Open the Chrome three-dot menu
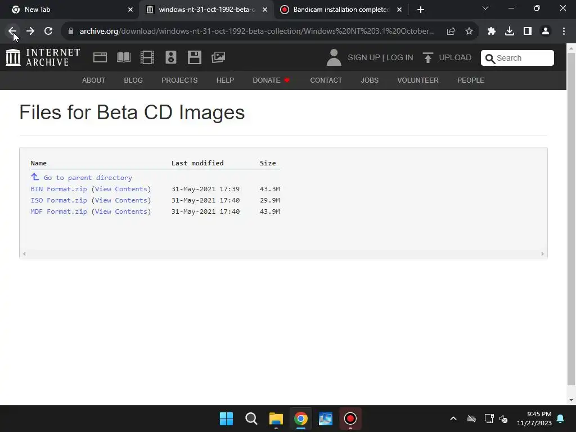Screen dimensions: 576x432 564,31
